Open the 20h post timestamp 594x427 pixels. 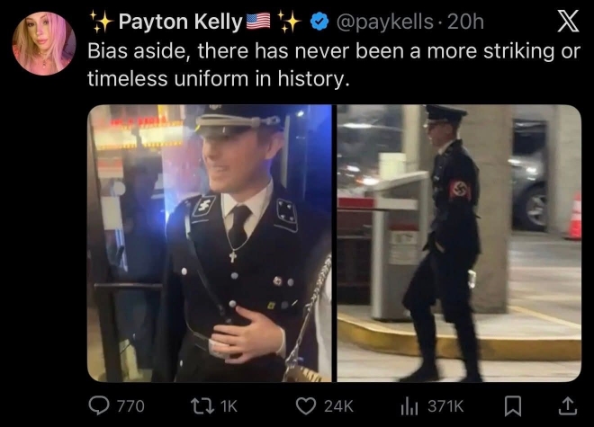(x=465, y=22)
